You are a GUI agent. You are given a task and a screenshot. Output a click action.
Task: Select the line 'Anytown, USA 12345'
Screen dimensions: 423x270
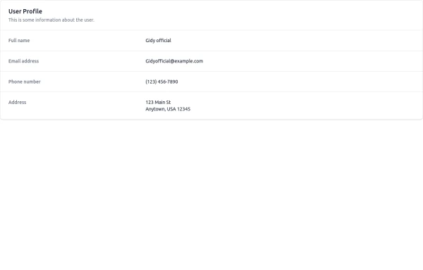(168, 109)
